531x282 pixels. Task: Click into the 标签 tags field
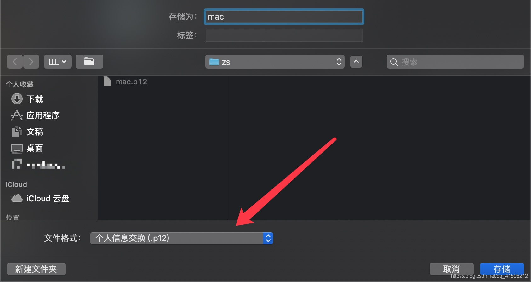[x=284, y=35]
